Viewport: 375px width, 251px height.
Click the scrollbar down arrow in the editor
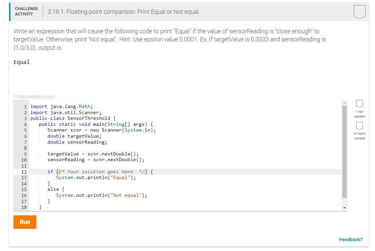[345, 207]
